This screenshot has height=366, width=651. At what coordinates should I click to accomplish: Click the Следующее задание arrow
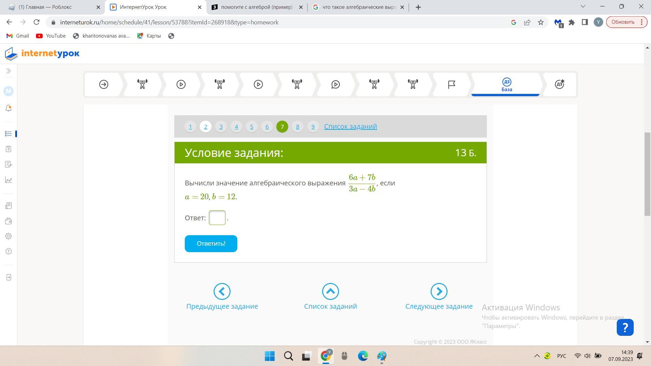(439, 291)
